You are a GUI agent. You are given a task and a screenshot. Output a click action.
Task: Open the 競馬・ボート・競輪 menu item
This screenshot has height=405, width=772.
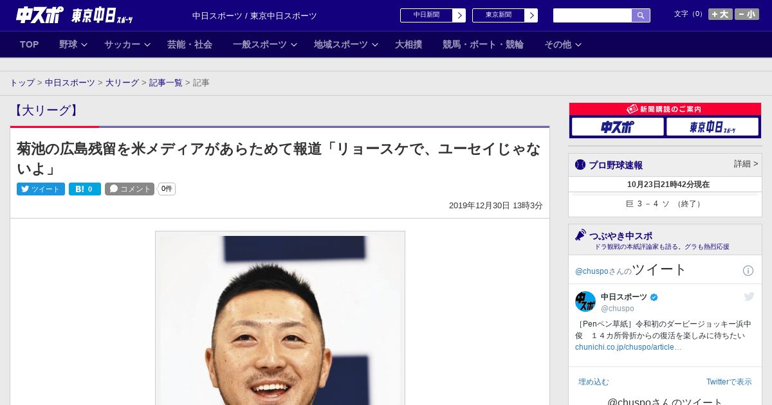click(x=483, y=44)
